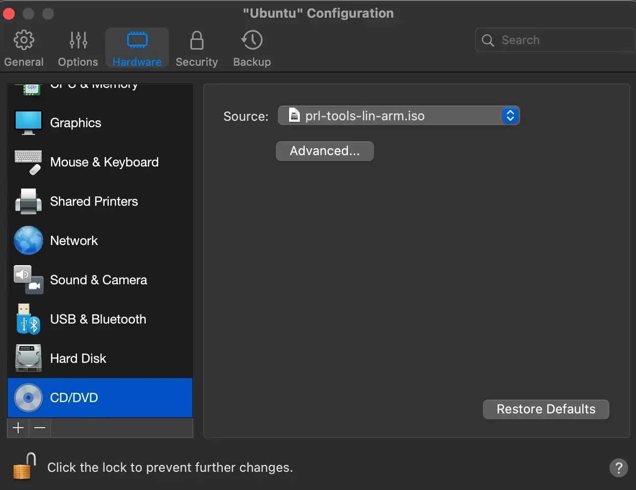Switch to the Security tab

pyautogui.click(x=196, y=49)
